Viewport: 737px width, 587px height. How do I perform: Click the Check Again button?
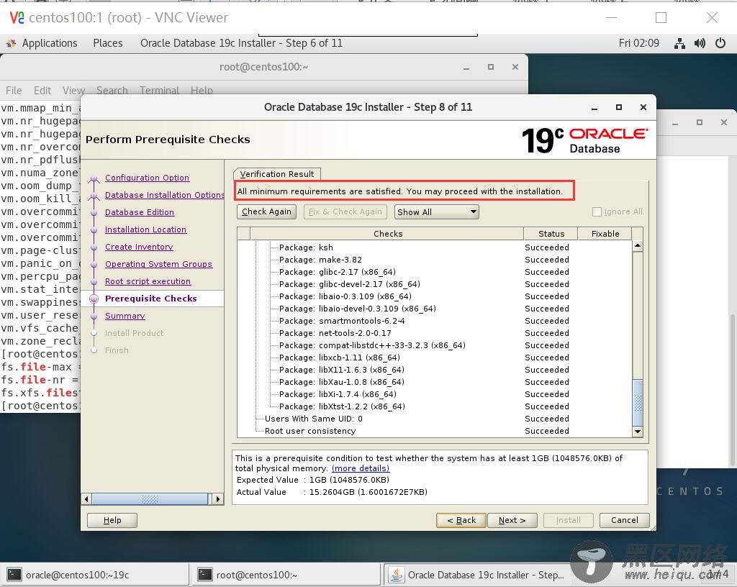(x=266, y=211)
